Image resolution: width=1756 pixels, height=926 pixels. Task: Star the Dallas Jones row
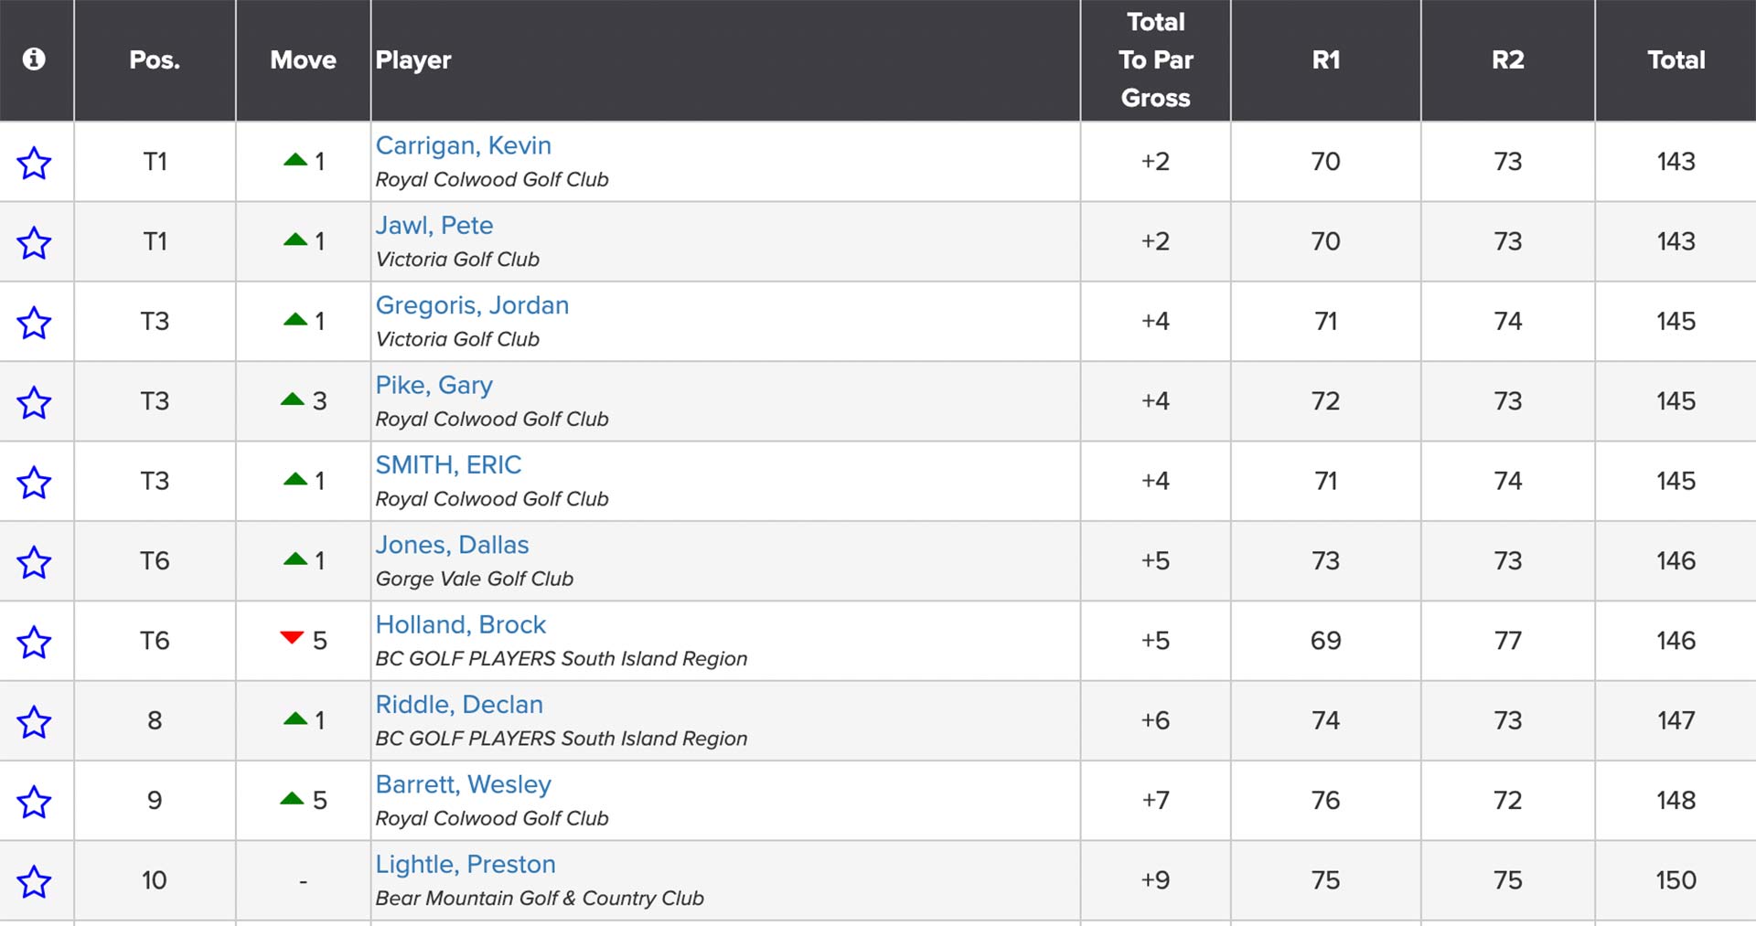pyautogui.click(x=35, y=562)
